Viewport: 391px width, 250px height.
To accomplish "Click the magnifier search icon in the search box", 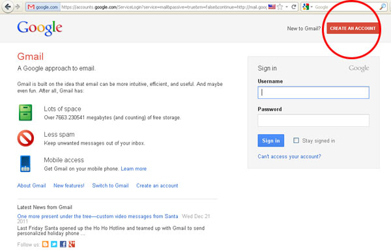I will (x=383, y=7).
